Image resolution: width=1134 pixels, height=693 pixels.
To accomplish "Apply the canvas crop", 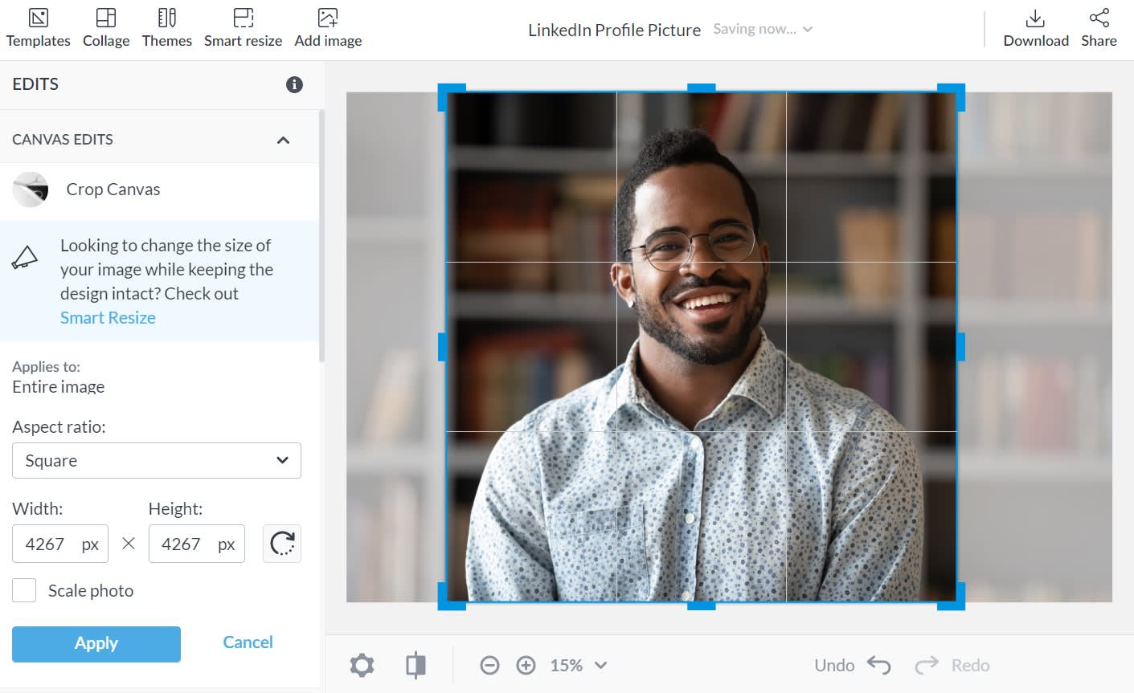I will 96,644.
